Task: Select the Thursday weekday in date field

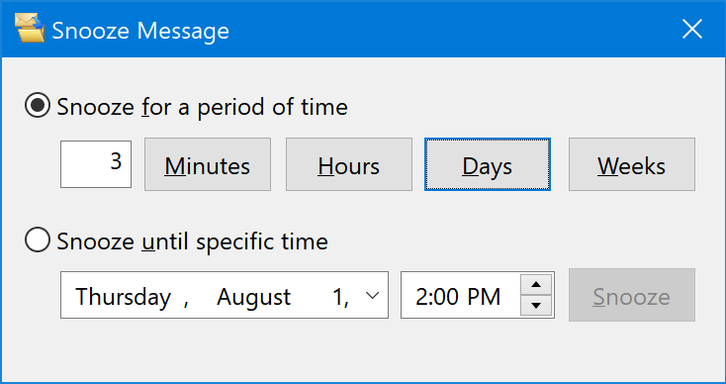Action: 124,297
